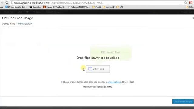Click the Select Files button

[x=98, y=69]
